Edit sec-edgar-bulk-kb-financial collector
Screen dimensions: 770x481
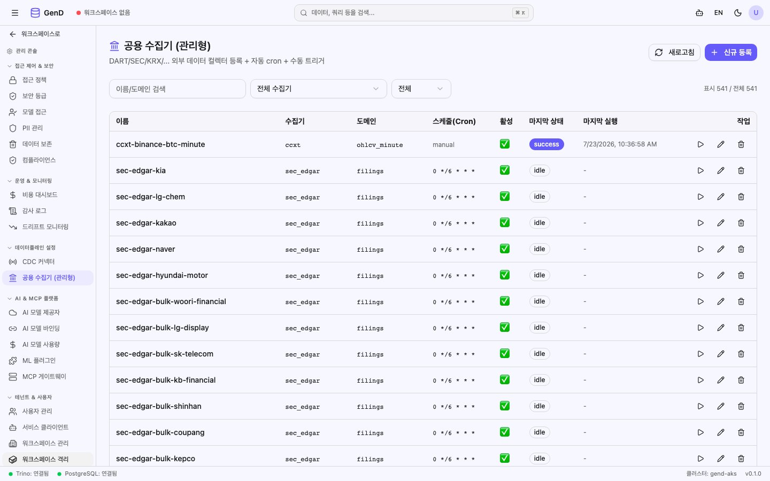(x=721, y=380)
